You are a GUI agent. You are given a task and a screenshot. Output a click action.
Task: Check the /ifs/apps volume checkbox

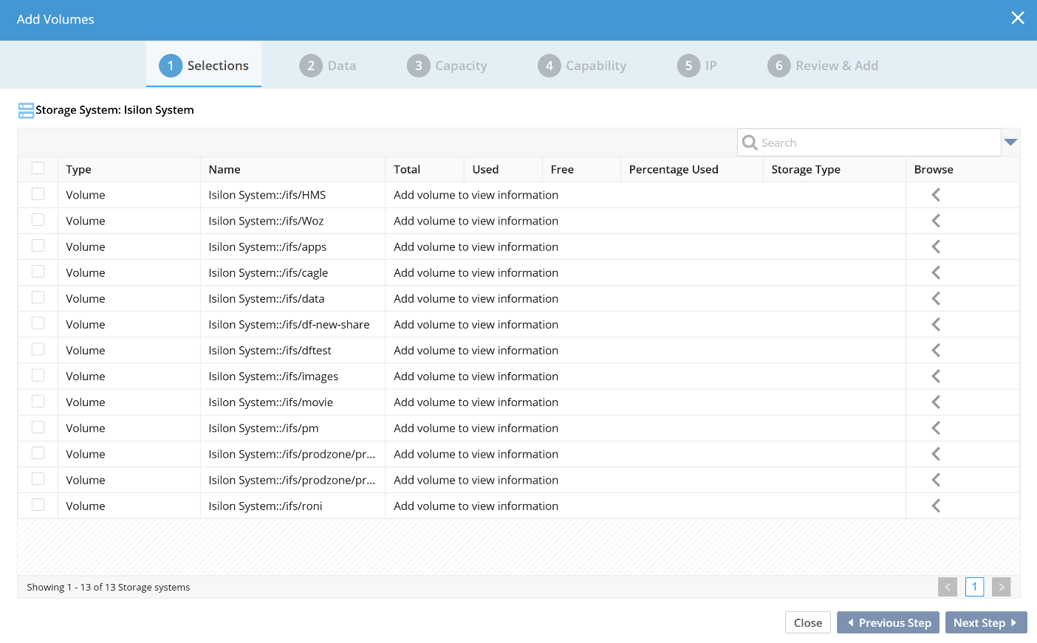(38, 246)
